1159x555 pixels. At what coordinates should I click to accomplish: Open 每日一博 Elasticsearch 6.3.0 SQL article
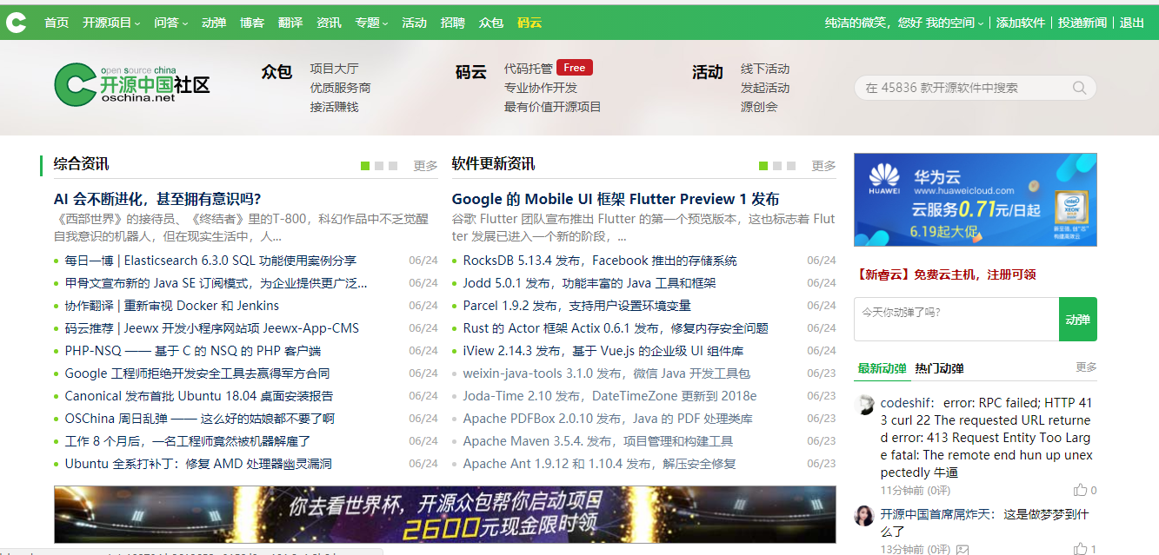[x=210, y=261]
